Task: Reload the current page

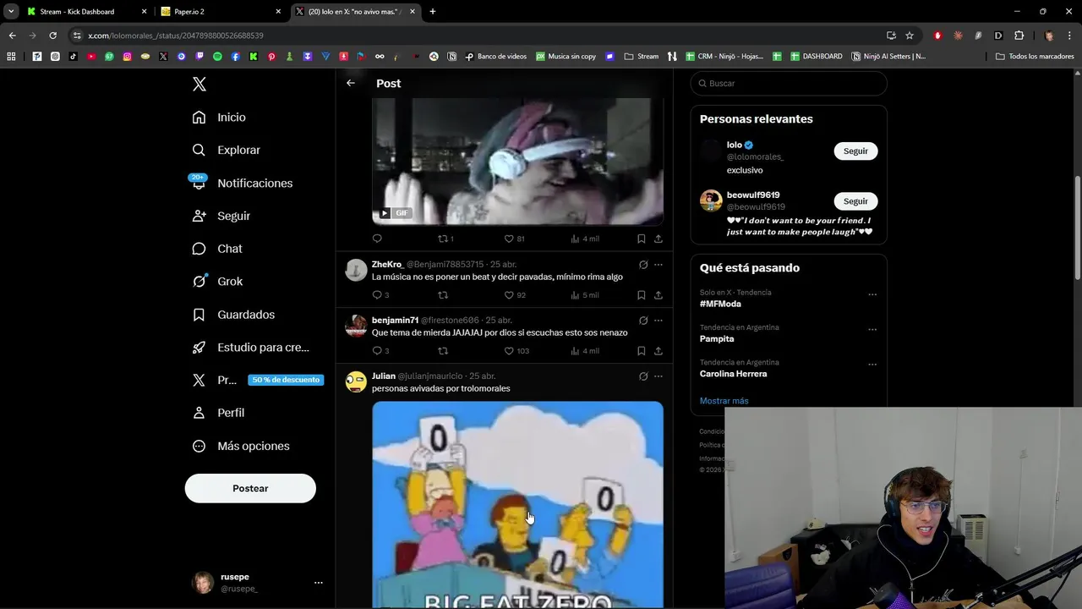Action: 52,36
